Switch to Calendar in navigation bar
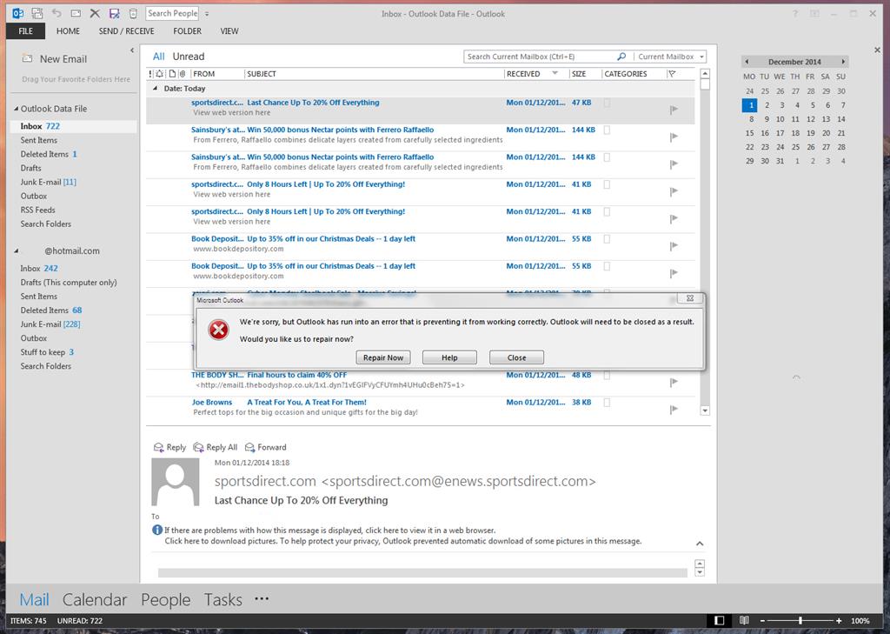The image size is (890, 634). 95,600
